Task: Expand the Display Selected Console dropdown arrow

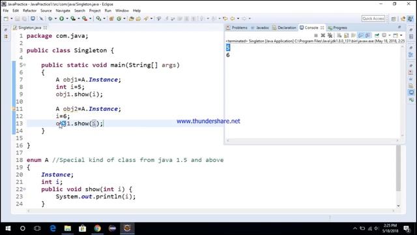Action: [390, 35]
